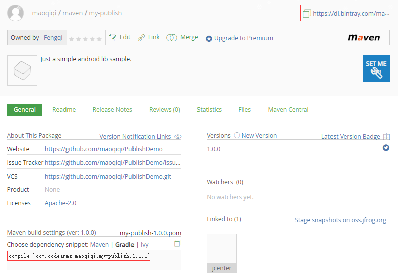The height and width of the screenshot is (280, 398).
Task: Switch to the Statistics tab
Action: pyautogui.click(x=209, y=110)
